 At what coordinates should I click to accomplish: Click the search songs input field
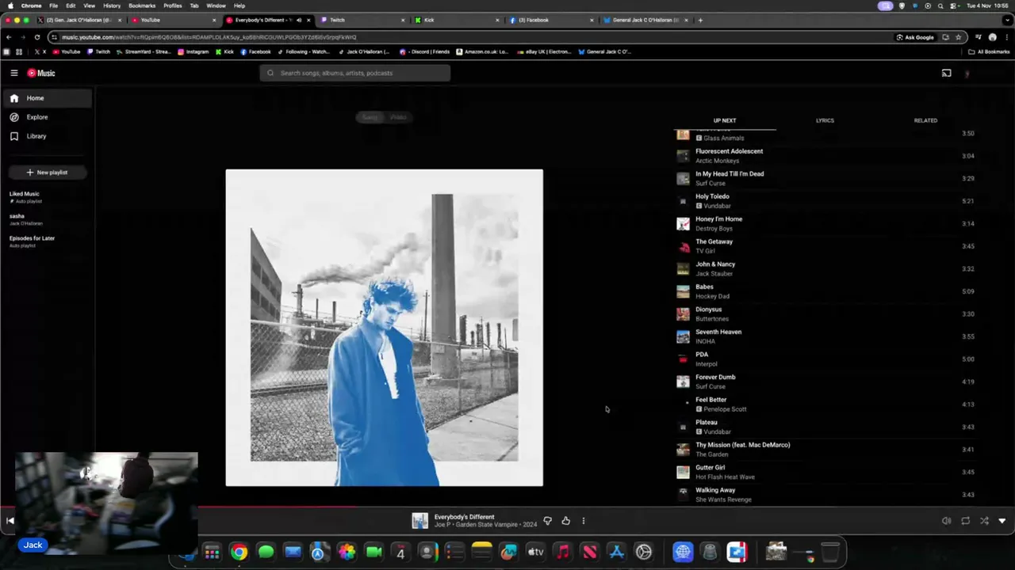point(355,73)
